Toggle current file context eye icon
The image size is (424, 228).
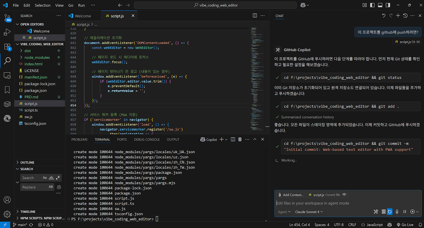344,195
